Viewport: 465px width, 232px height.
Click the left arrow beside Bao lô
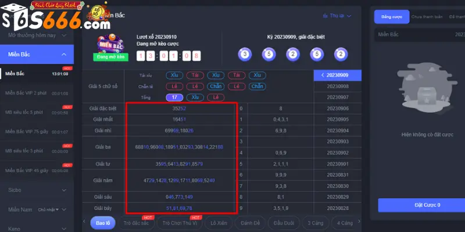pos(85,222)
